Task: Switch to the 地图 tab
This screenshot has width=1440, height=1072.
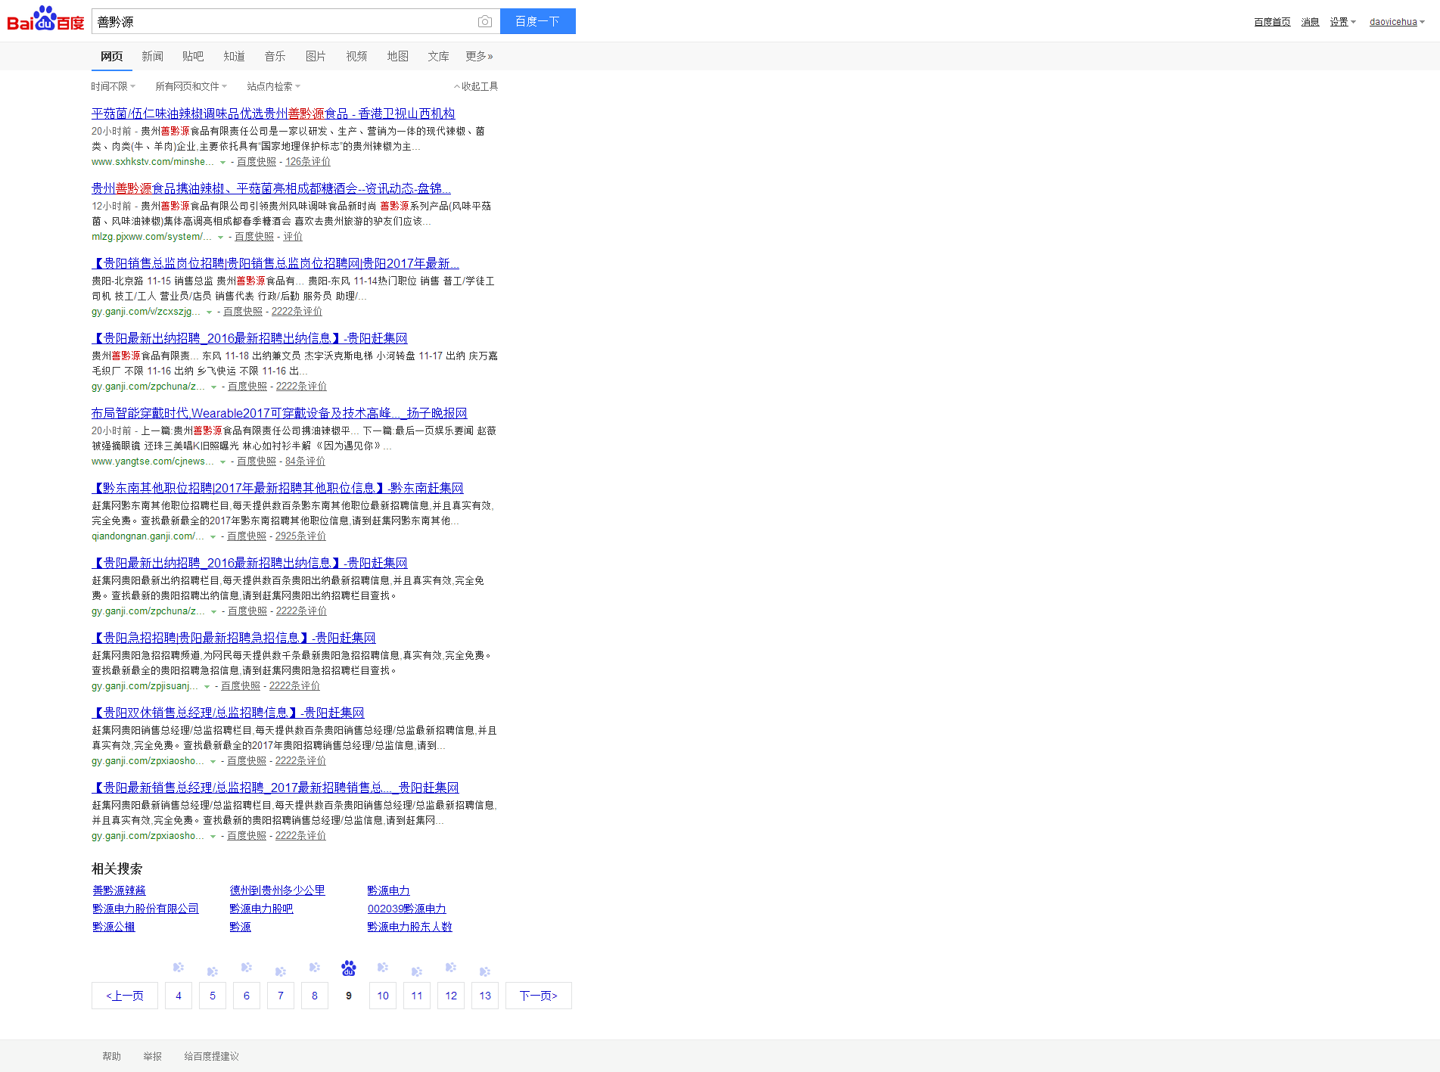Action: 397,56
